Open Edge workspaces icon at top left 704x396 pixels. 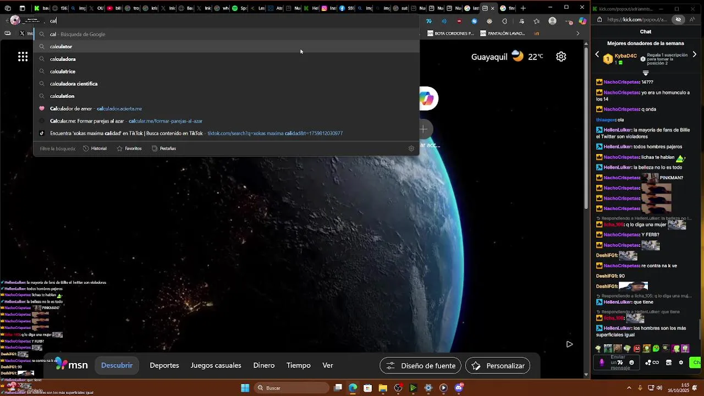(8, 8)
